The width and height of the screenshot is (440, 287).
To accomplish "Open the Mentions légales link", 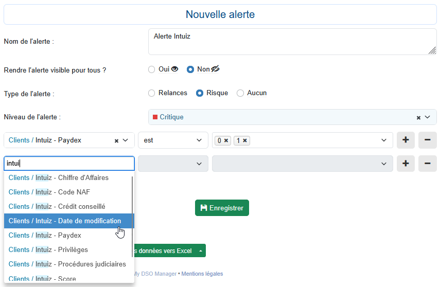I will click(202, 274).
